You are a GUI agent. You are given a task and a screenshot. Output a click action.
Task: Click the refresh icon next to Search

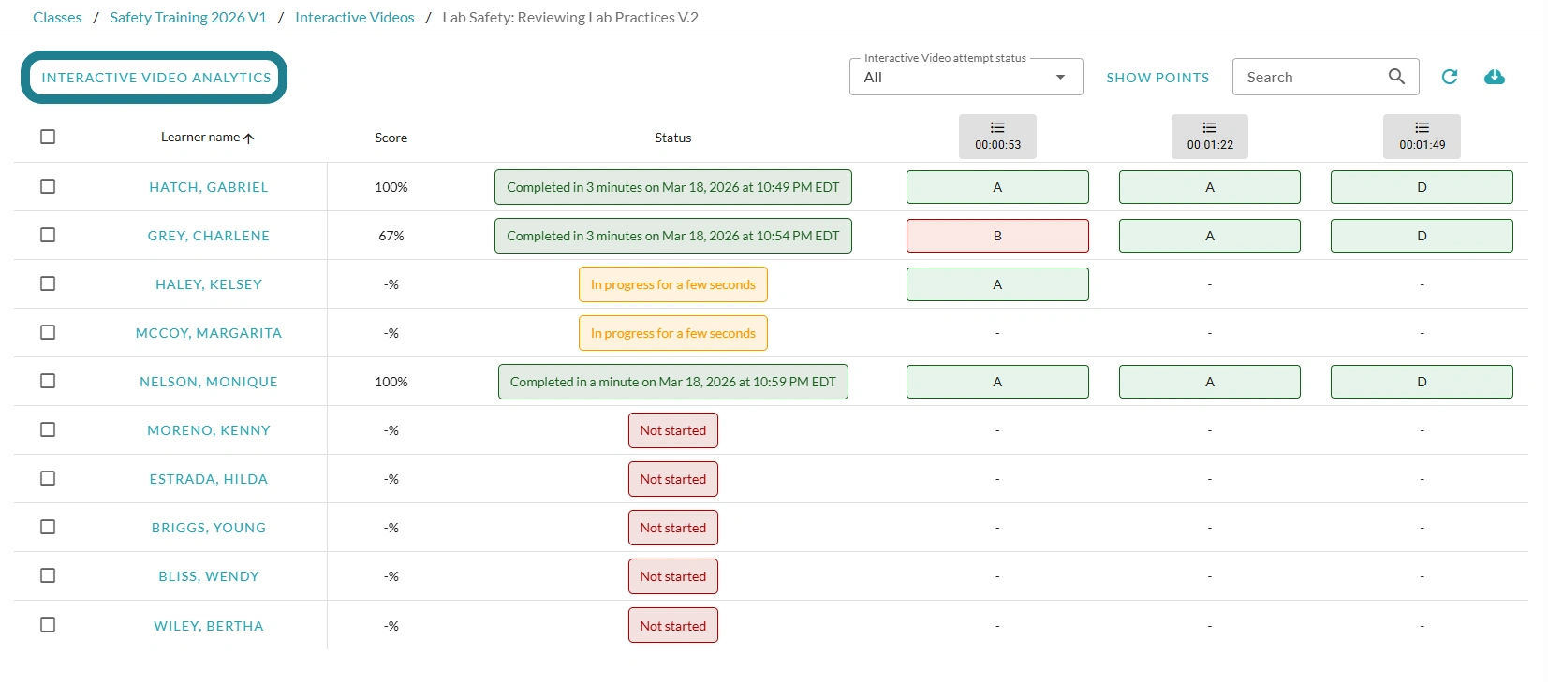pos(1449,77)
